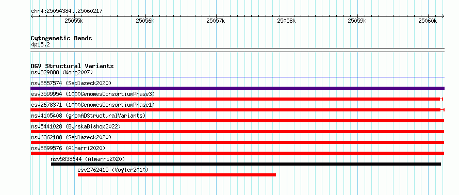Click the 25057k ruler tick label
The width and height of the screenshot is (459, 195).
[x=216, y=21]
